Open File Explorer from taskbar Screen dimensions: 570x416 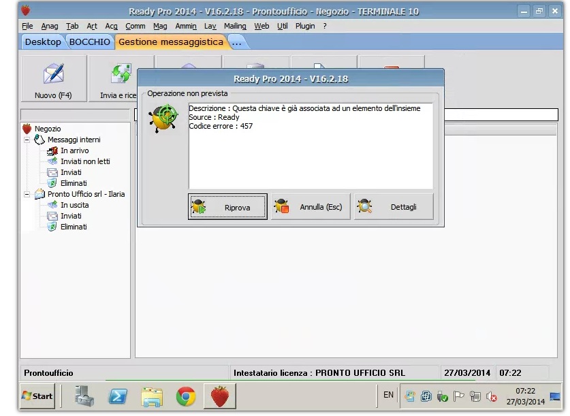point(152,397)
